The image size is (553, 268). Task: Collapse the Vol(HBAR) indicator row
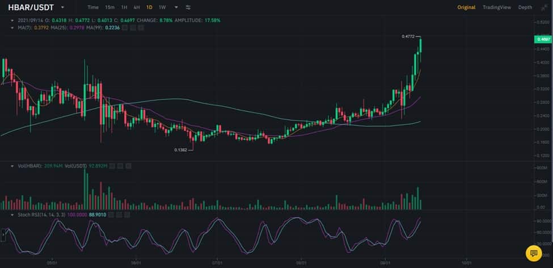click(13, 166)
